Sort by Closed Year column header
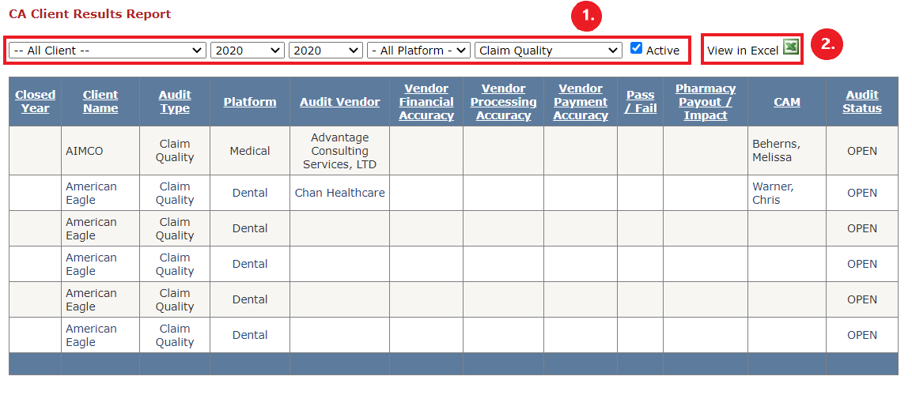Image resolution: width=912 pixels, height=395 pixels. (x=36, y=102)
